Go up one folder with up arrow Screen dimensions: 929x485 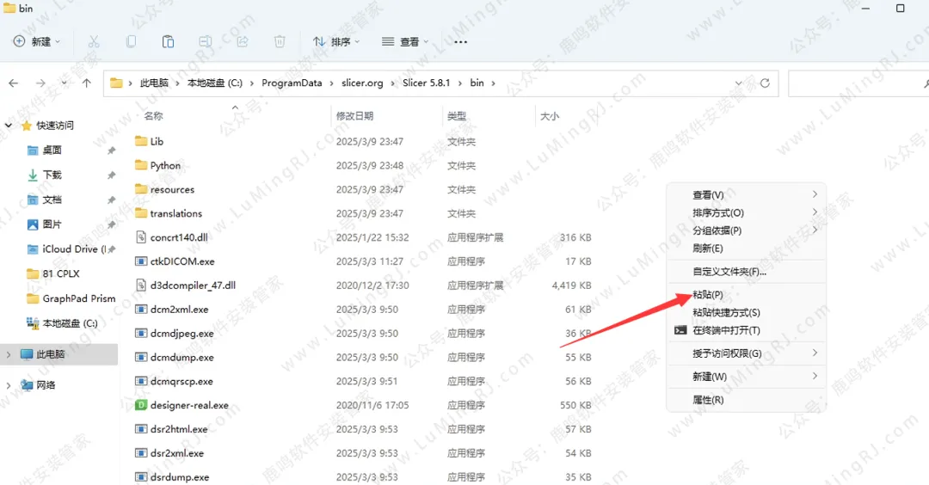(86, 83)
